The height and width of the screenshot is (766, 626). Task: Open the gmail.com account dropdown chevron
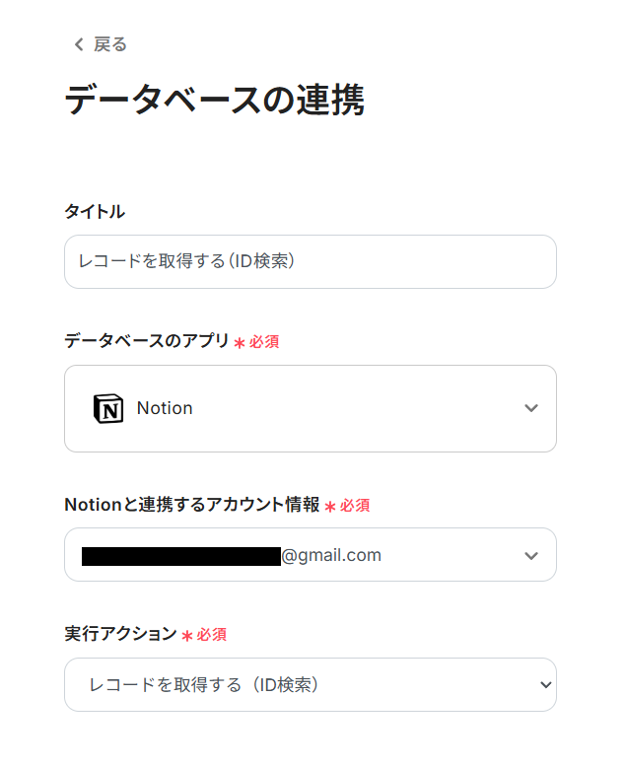[x=531, y=555]
